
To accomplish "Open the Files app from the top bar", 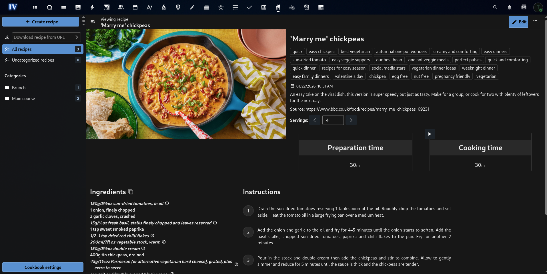I will coord(64,7).
